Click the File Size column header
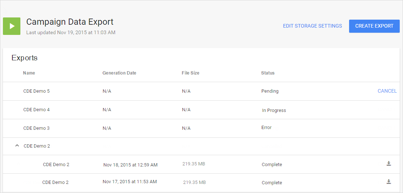 pyautogui.click(x=190, y=73)
